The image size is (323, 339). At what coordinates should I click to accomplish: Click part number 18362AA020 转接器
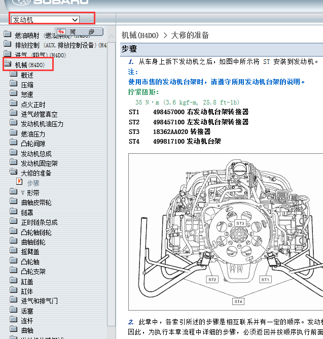[182, 131]
